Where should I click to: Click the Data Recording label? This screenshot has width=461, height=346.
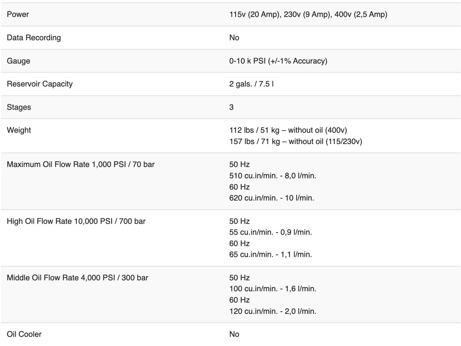34,38
